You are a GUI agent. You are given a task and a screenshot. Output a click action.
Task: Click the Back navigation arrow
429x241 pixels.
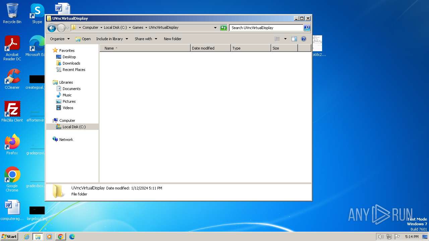pyautogui.click(x=52, y=28)
